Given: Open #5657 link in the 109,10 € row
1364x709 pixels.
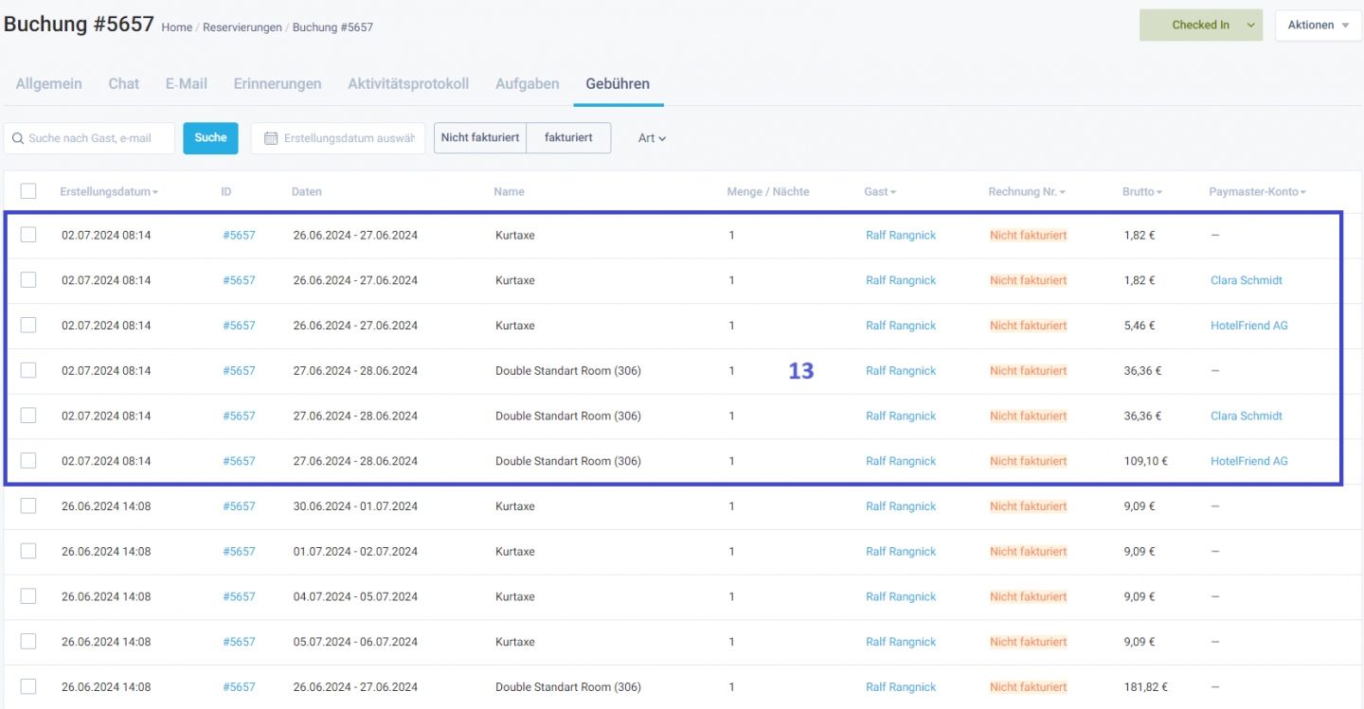Looking at the screenshot, I should click(x=239, y=461).
